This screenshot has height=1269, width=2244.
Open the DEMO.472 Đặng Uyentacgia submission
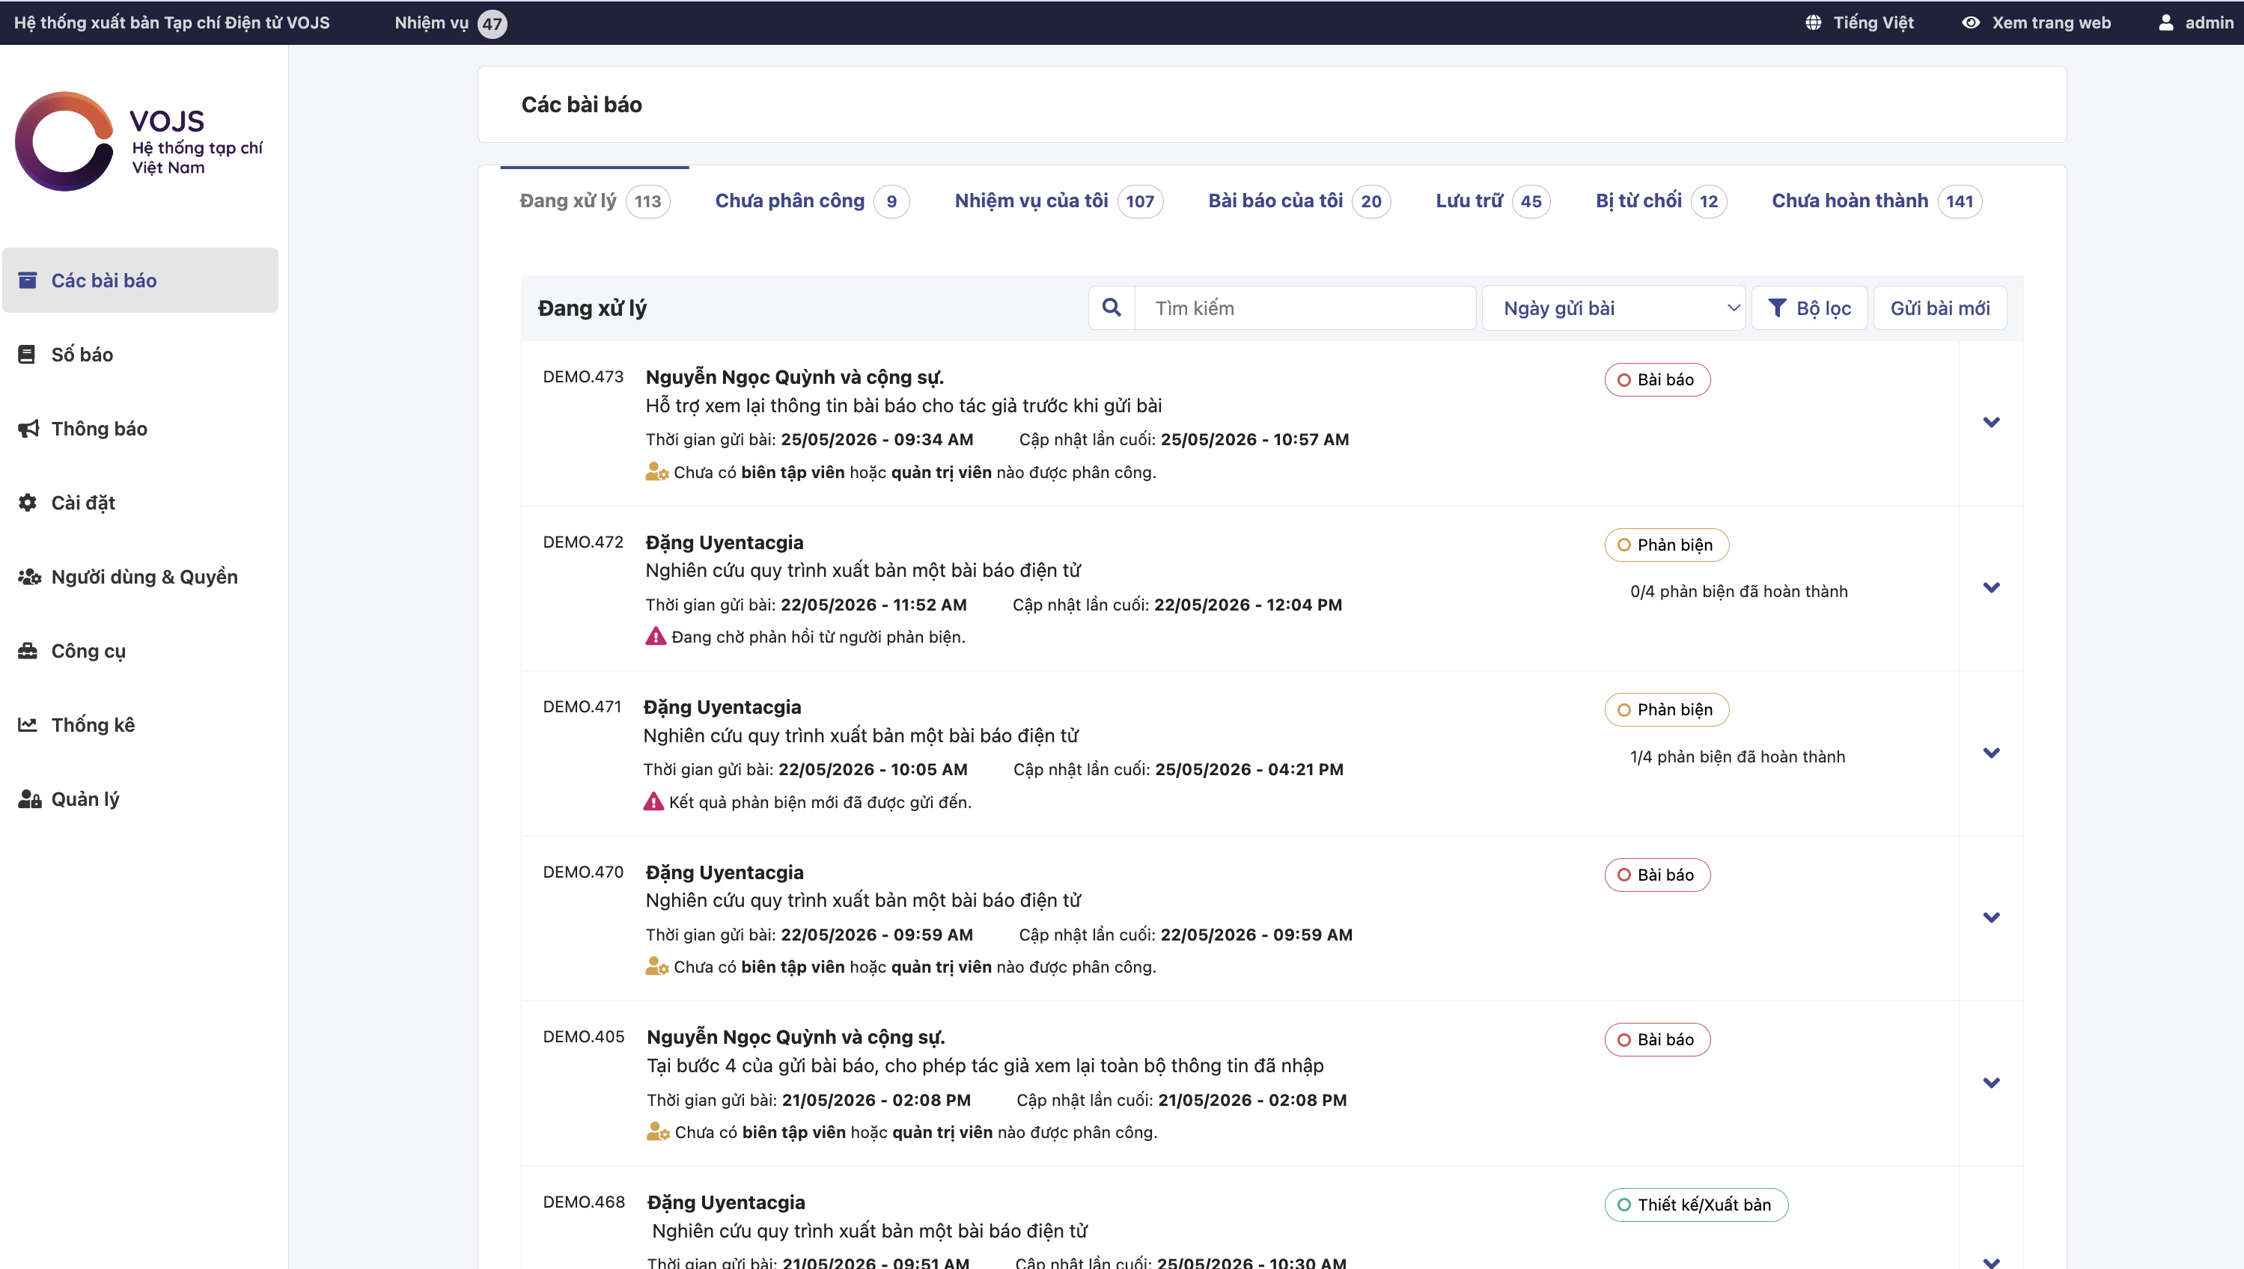click(725, 542)
